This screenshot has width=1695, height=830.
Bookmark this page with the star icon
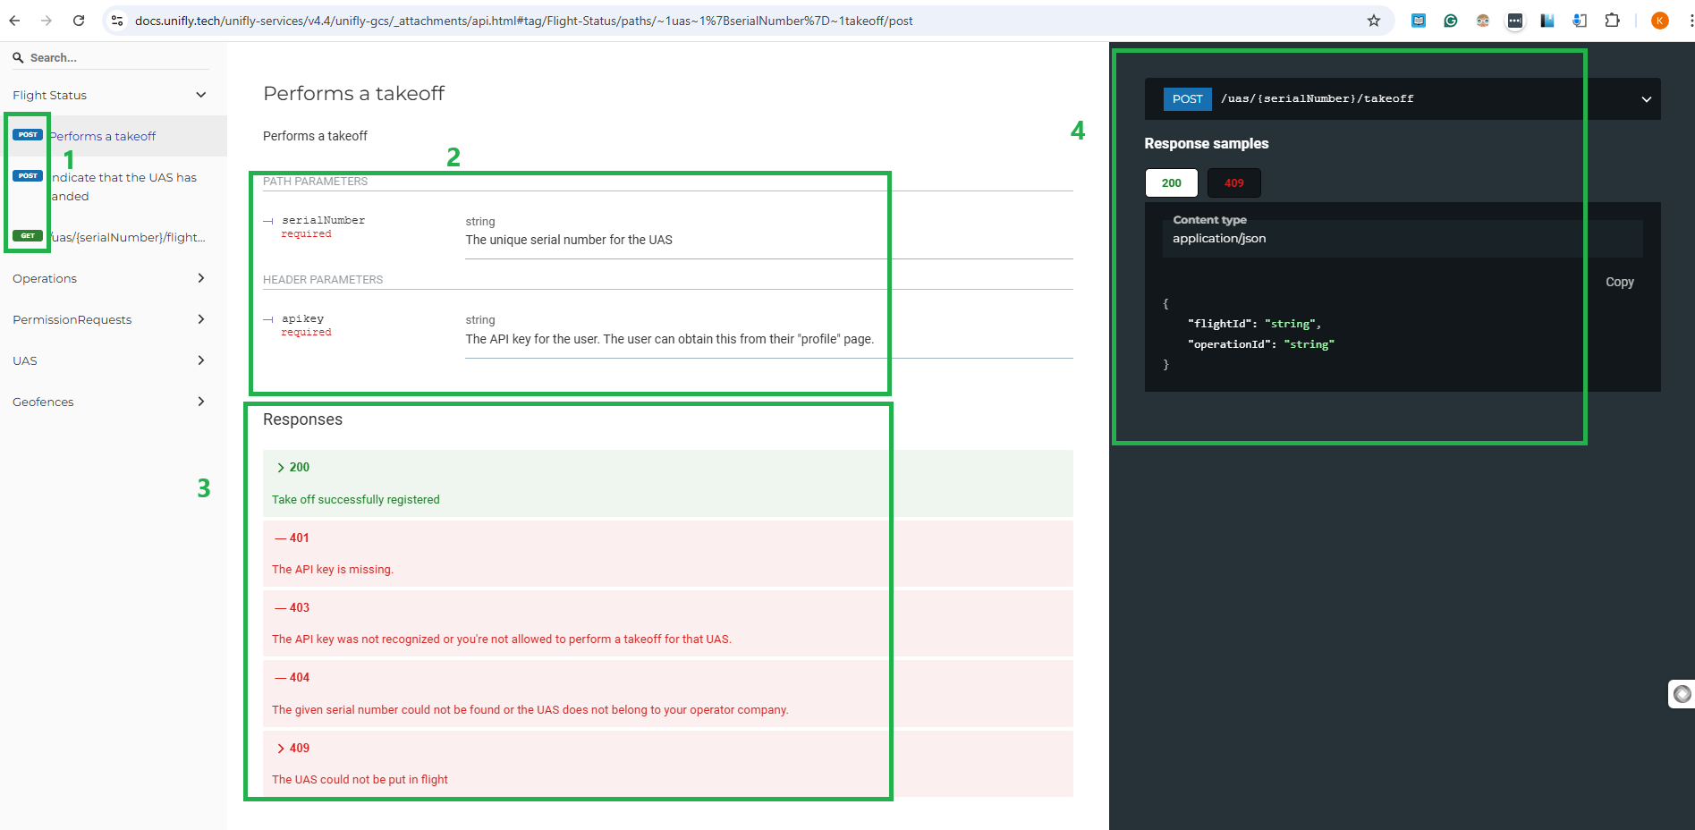click(x=1375, y=21)
